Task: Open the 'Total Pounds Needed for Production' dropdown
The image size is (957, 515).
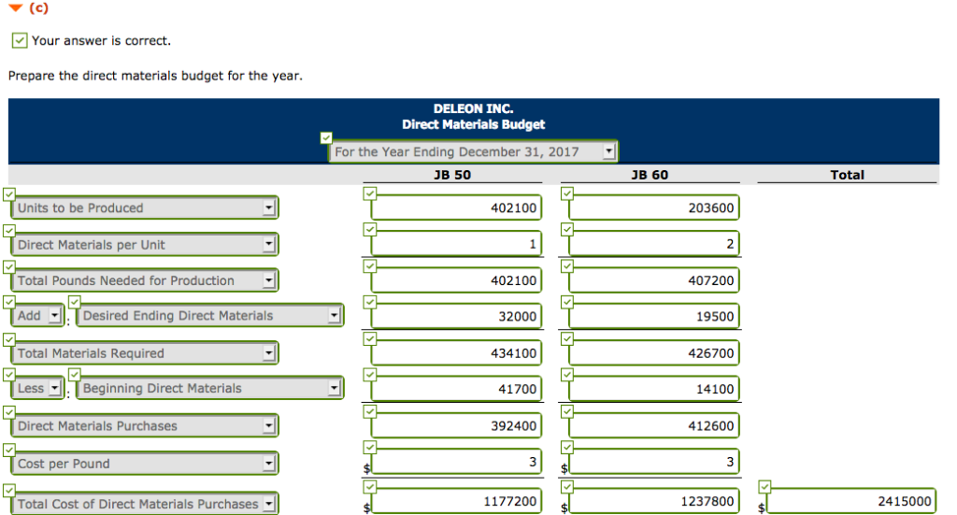Action: 145,280
